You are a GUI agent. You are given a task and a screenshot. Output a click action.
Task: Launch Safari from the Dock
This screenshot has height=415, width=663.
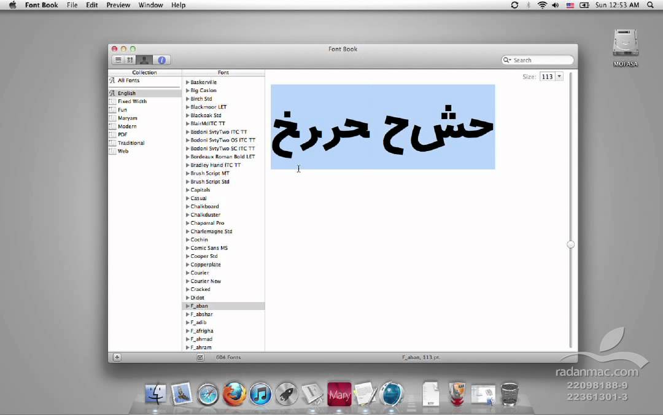[x=208, y=394]
